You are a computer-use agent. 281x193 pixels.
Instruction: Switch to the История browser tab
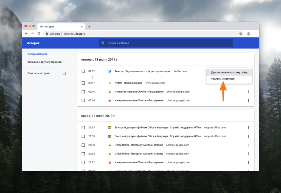[x=61, y=27]
